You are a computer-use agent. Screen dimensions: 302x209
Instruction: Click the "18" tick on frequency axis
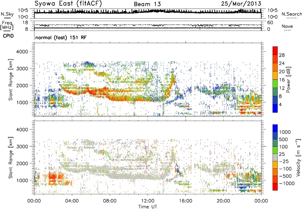tap(25, 23)
